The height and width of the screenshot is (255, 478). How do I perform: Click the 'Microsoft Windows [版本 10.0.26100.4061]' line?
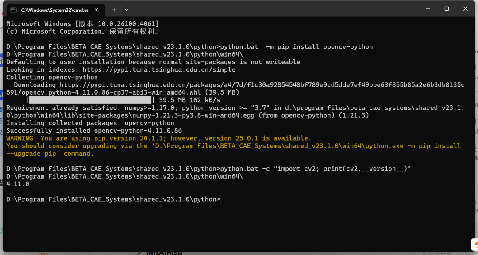(82, 24)
